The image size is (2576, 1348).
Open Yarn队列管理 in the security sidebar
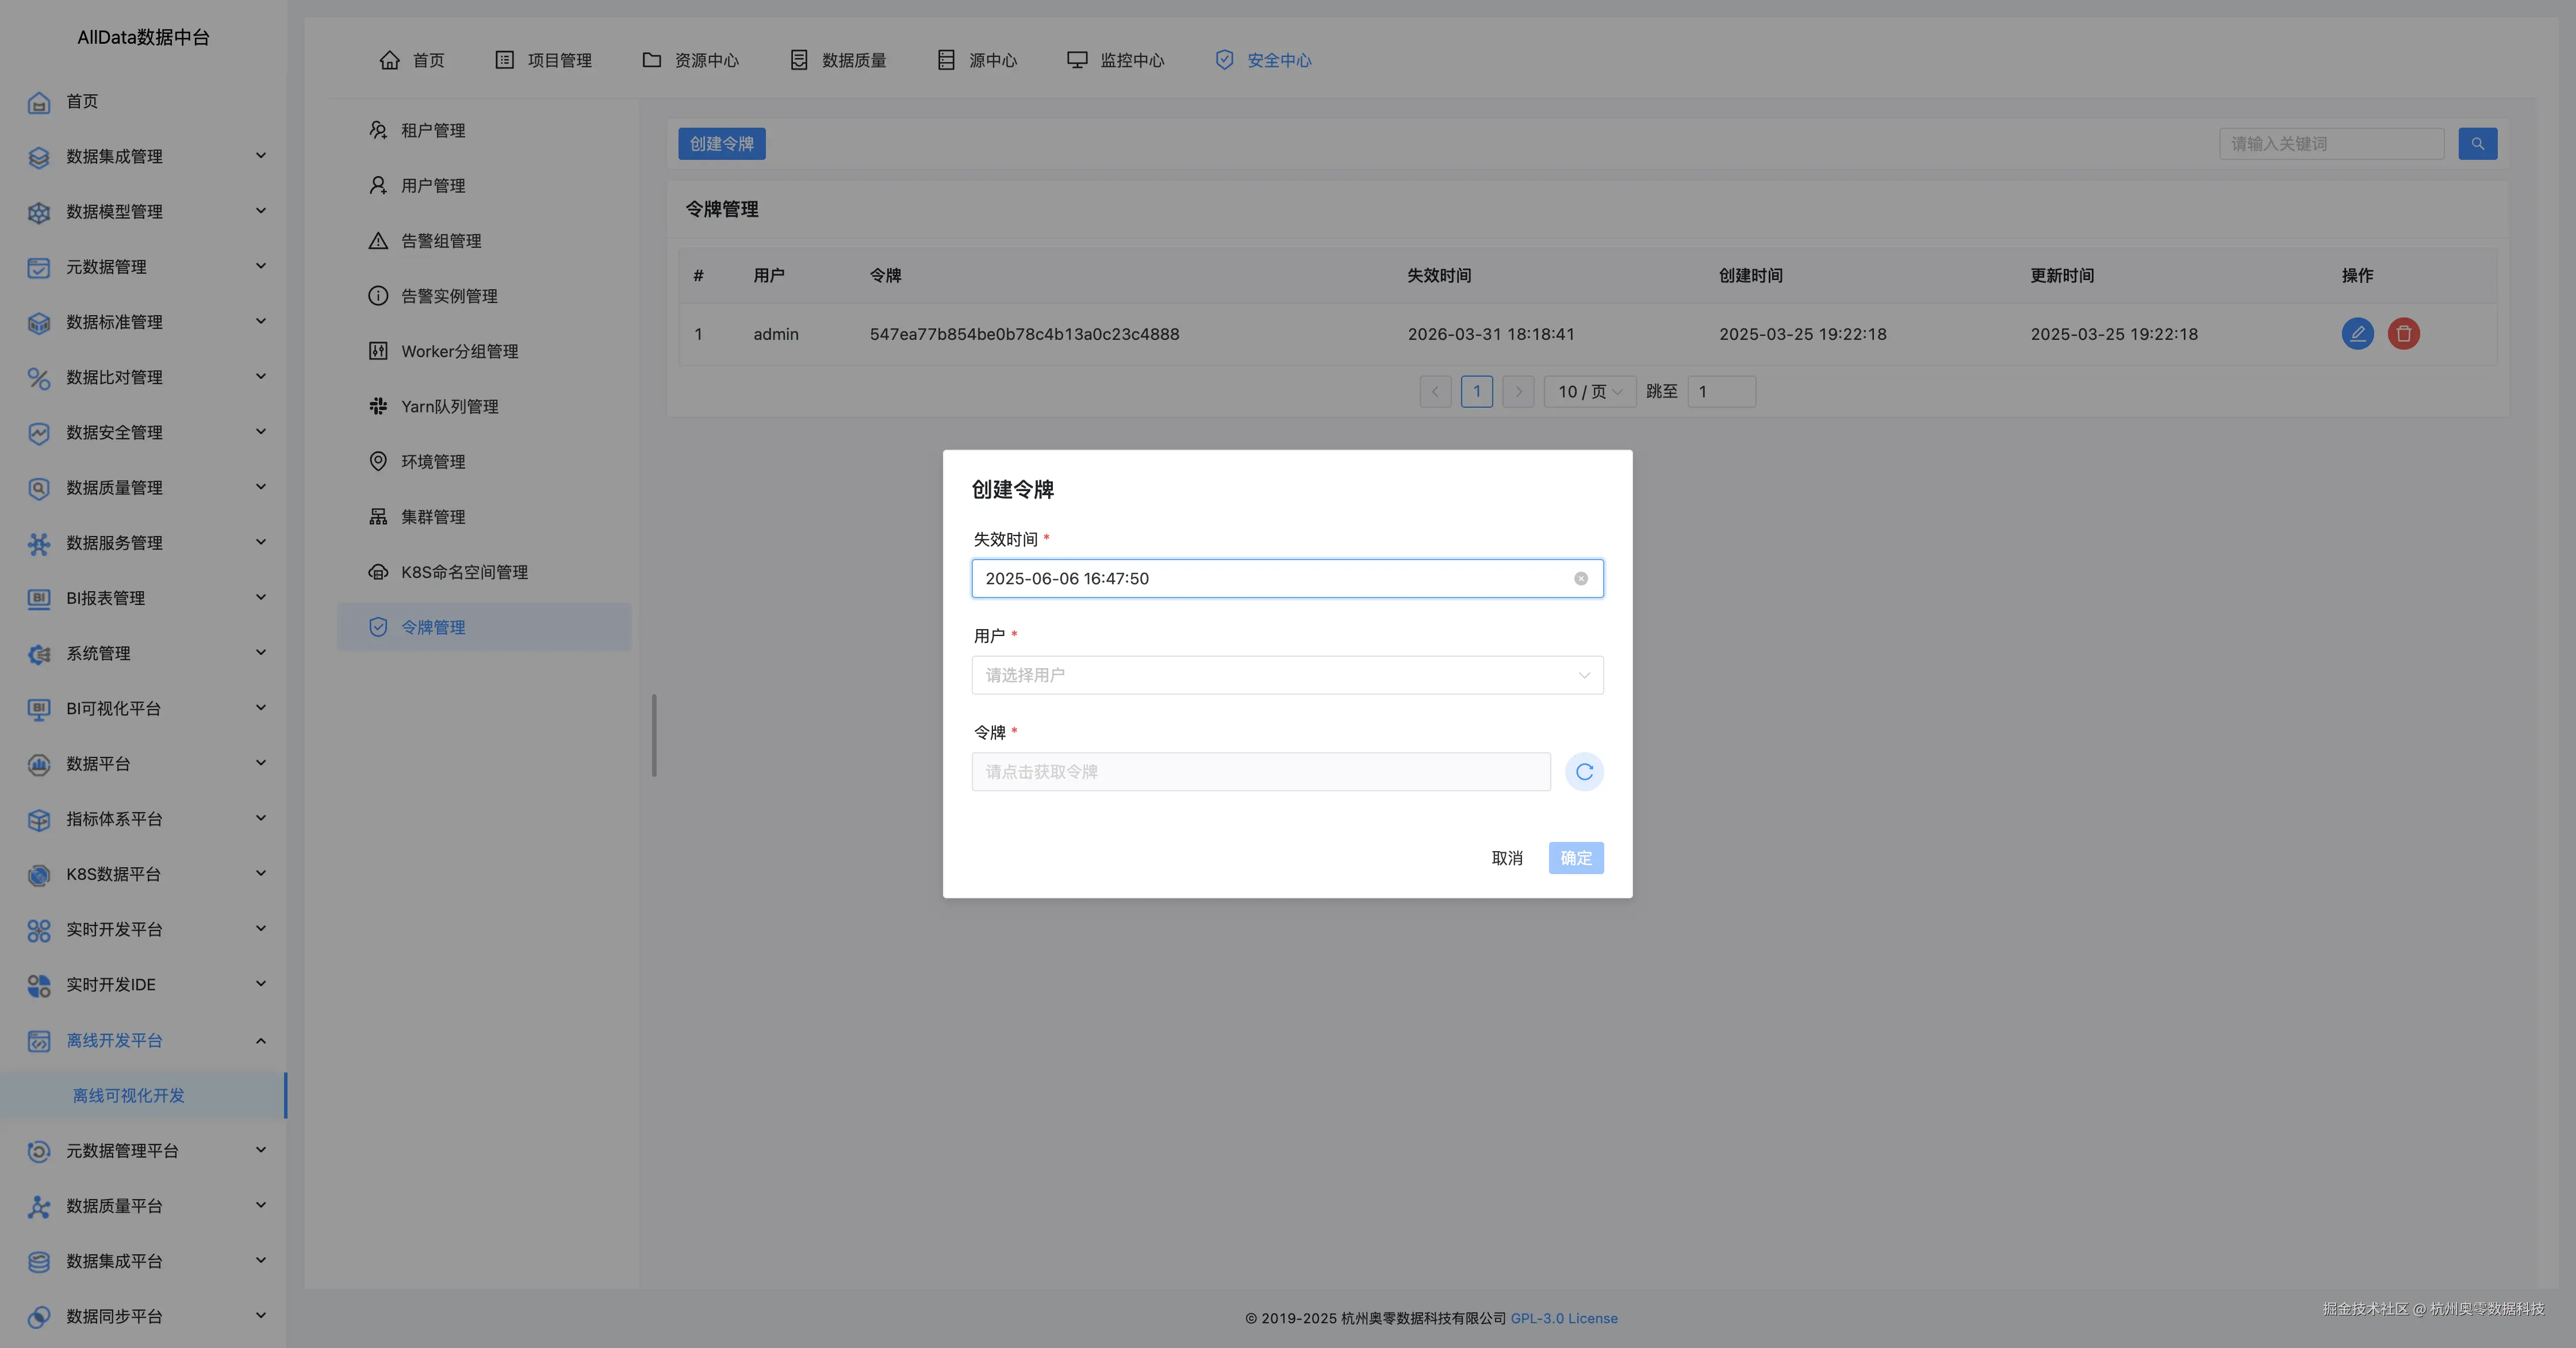(x=449, y=407)
